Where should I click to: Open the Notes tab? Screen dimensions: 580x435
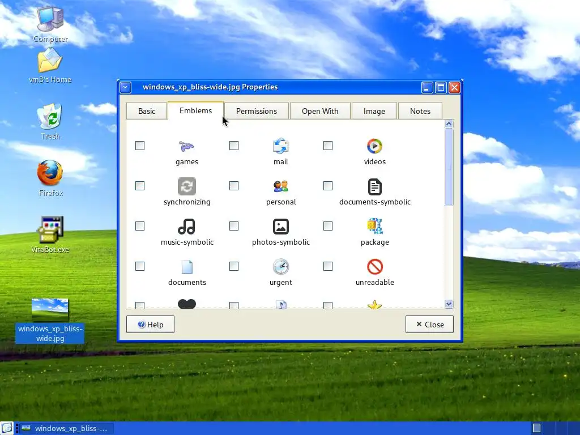pyautogui.click(x=420, y=111)
